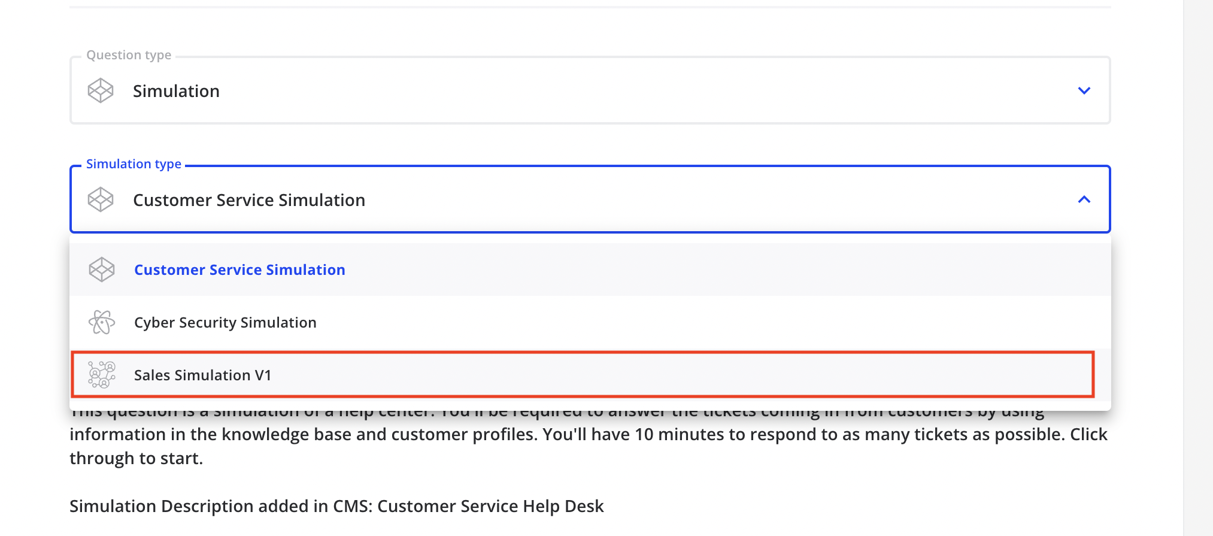
Task: Click the 'Simulation type' field label
Action: click(x=134, y=163)
